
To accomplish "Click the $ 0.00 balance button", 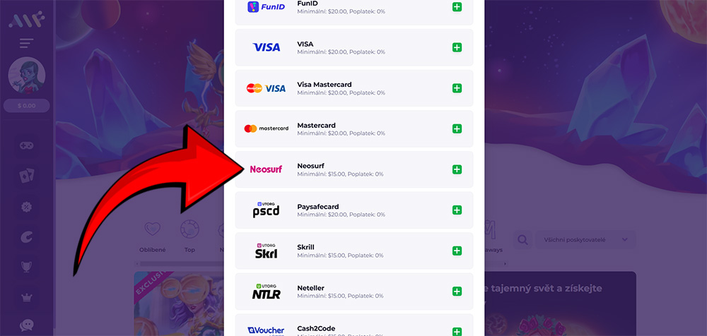I will click(x=27, y=106).
